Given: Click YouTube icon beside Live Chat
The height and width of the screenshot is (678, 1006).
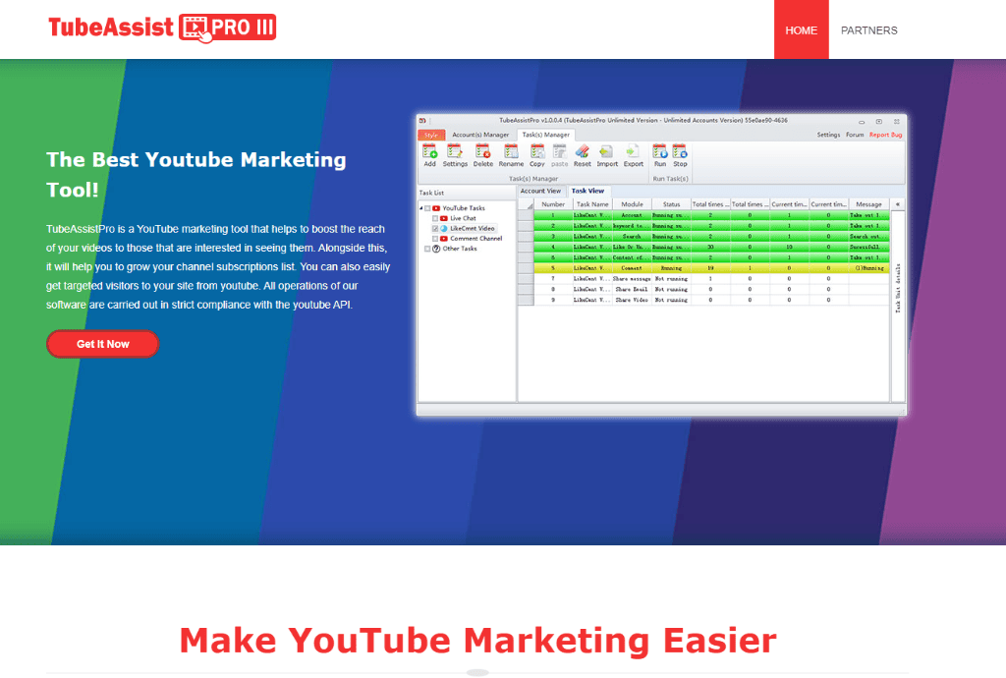Looking at the screenshot, I should point(443,218).
